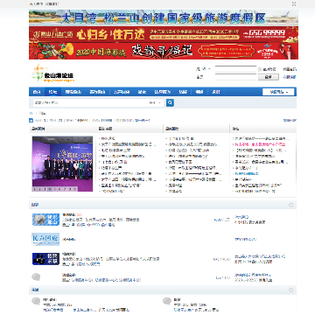Open the 民声回应 forum image icon

click(x=45, y=239)
